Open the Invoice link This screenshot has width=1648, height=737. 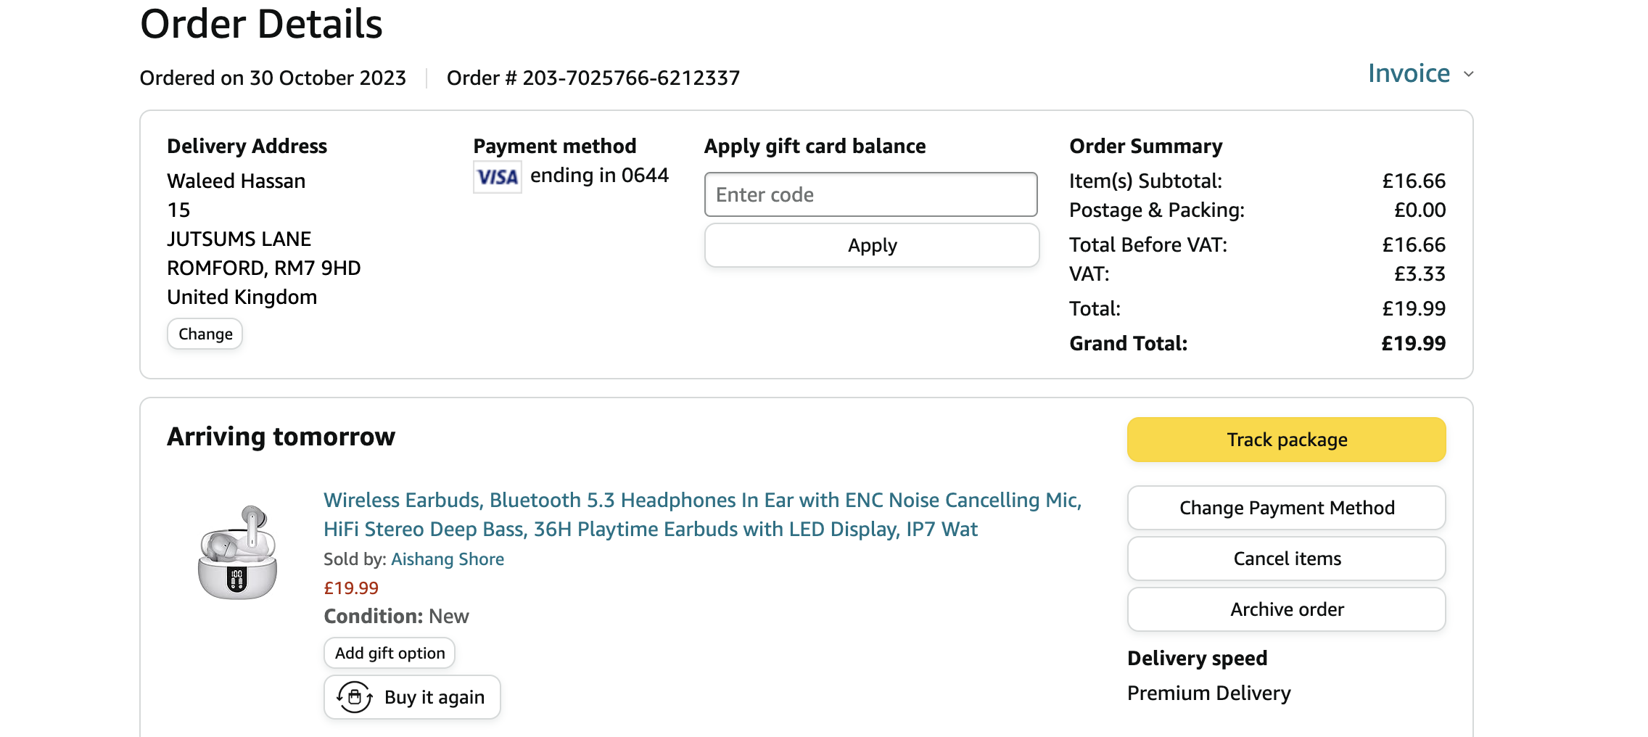click(1409, 73)
